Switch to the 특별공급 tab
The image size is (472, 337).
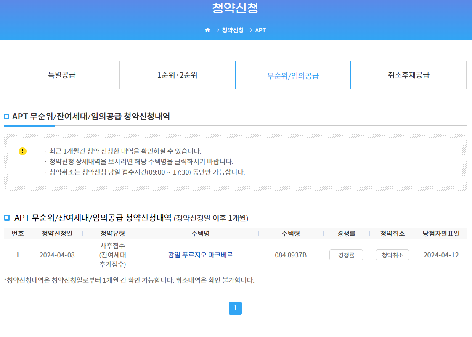62,75
